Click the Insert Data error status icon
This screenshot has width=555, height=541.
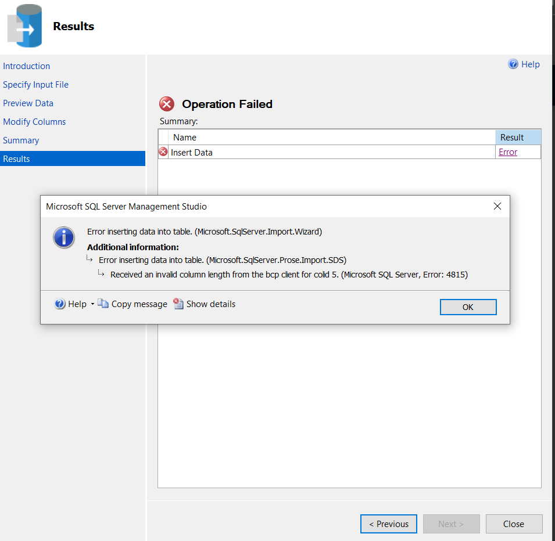coord(163,152)
